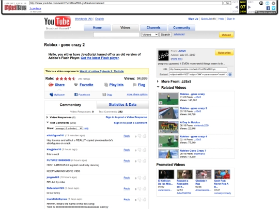The width and height of the screenshot is (279, 209).
Task: Add 'A Day in Roblox' to QuickList
Action: (x=161, y=131)
